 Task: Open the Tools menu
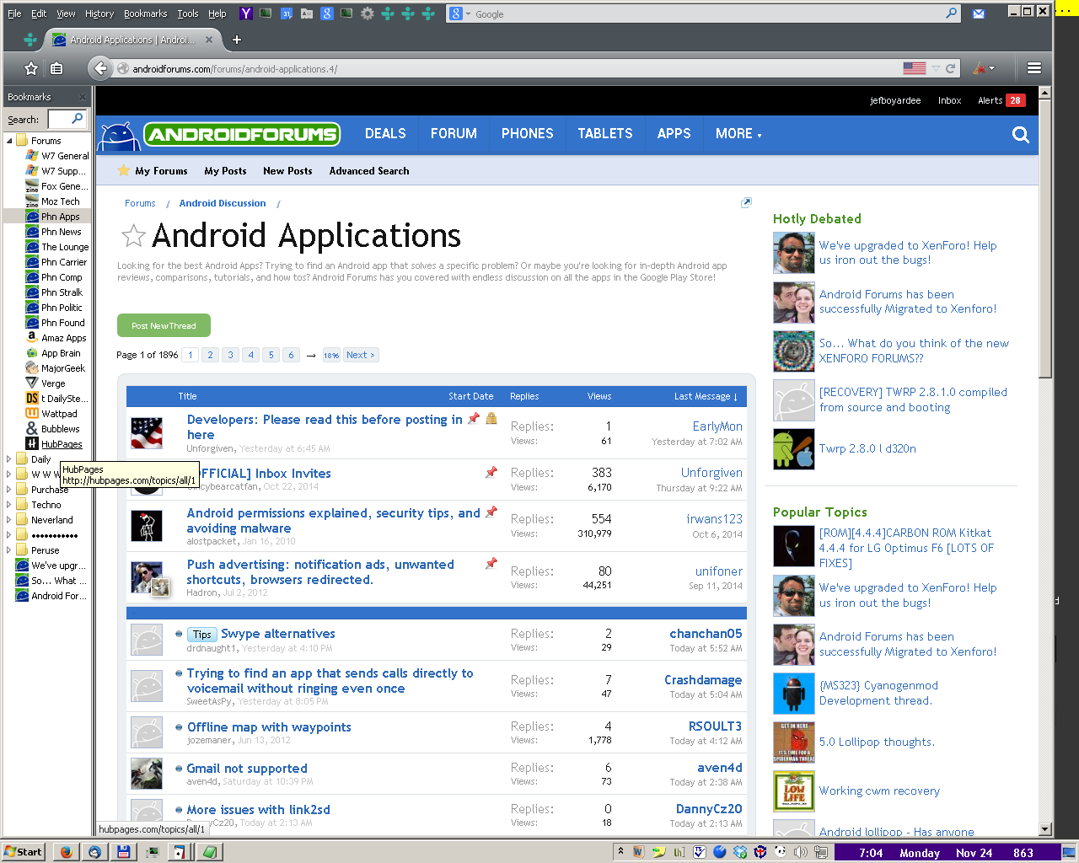[x=188, y=13]
